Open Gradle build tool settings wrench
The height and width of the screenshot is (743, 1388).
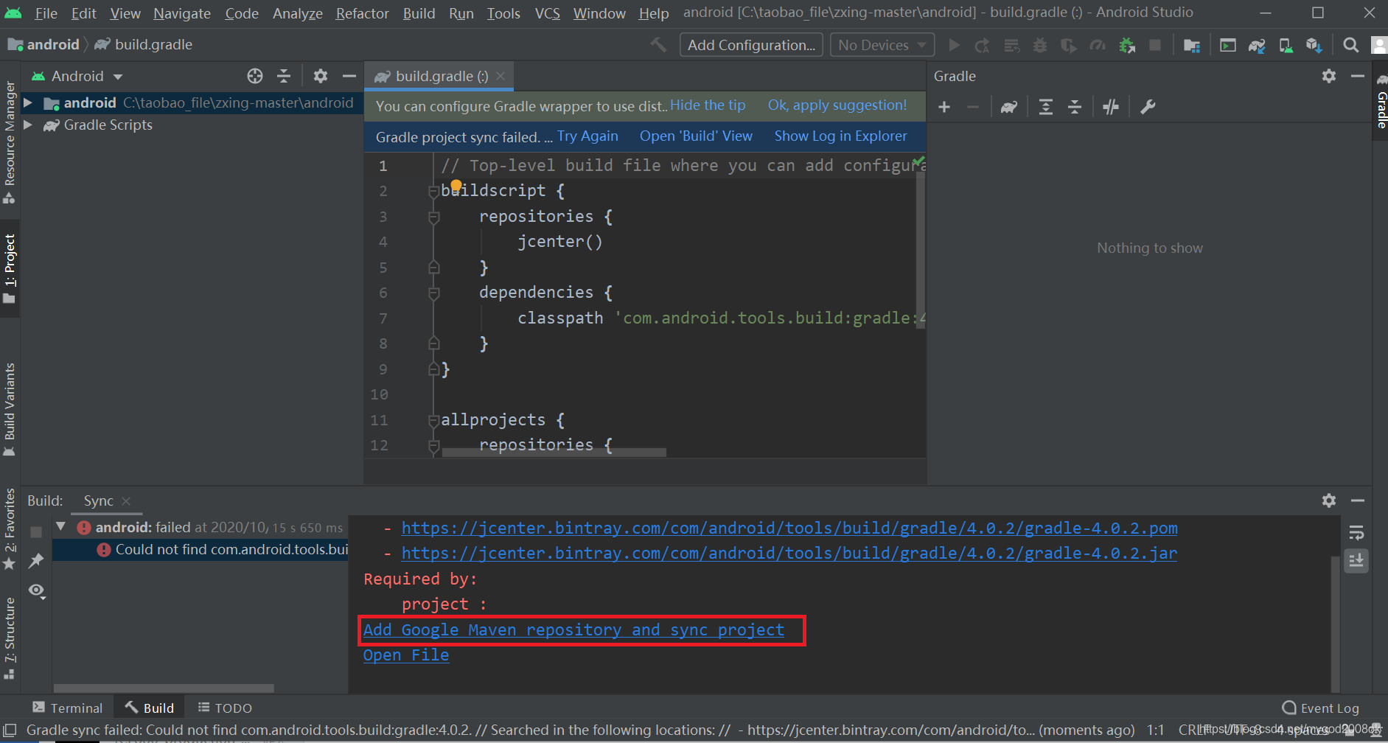(1148, 107)
